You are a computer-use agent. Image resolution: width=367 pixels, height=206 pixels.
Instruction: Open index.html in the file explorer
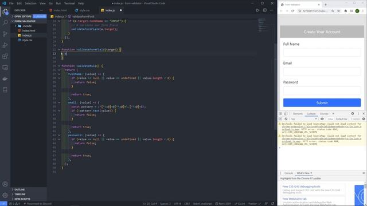click(x=29, y=30)
